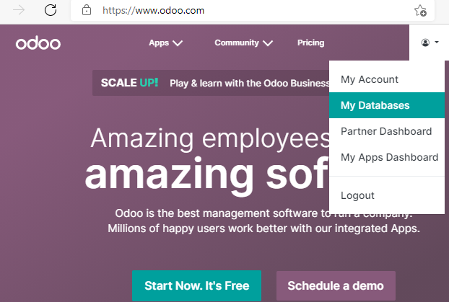
Task: Expand the Community dropdown chevron
Action: 268,43
